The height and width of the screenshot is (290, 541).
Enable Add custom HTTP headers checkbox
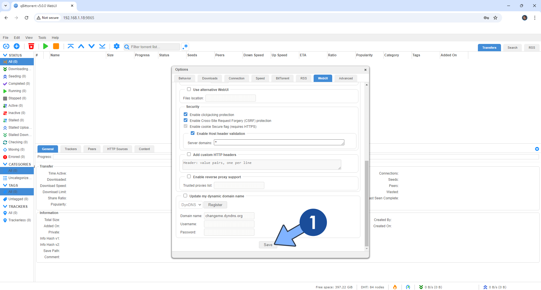point(189,154)
